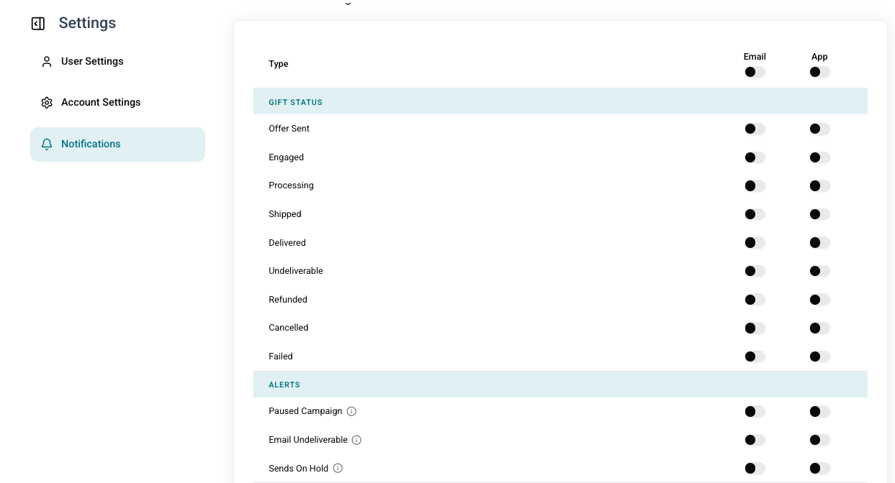Enable Email toggle for Shipped
The width and height of the screenshot is (895, 483).
coord(755,214)
